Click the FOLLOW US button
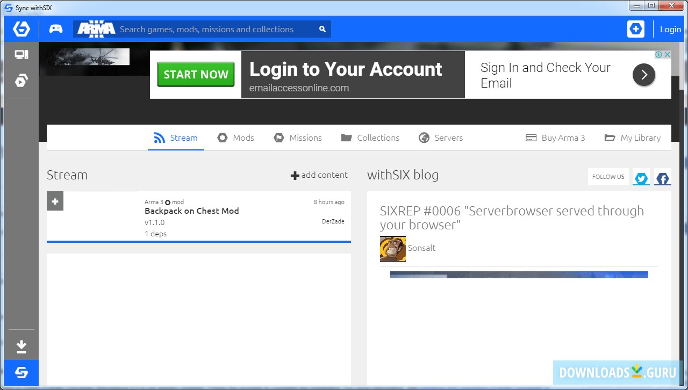 [608, 177]
